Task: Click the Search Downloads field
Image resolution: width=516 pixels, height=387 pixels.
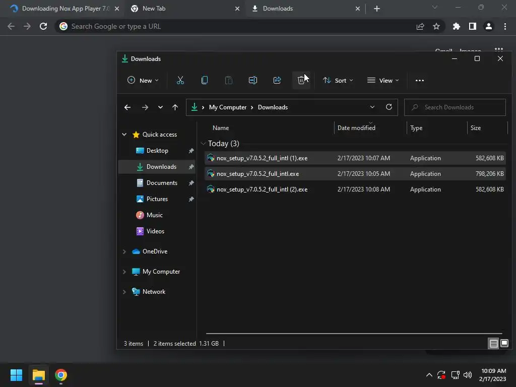Action: point(455,107)
